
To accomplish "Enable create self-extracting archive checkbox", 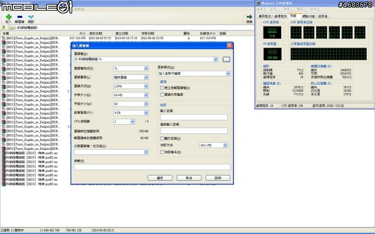I will (162, 88).
